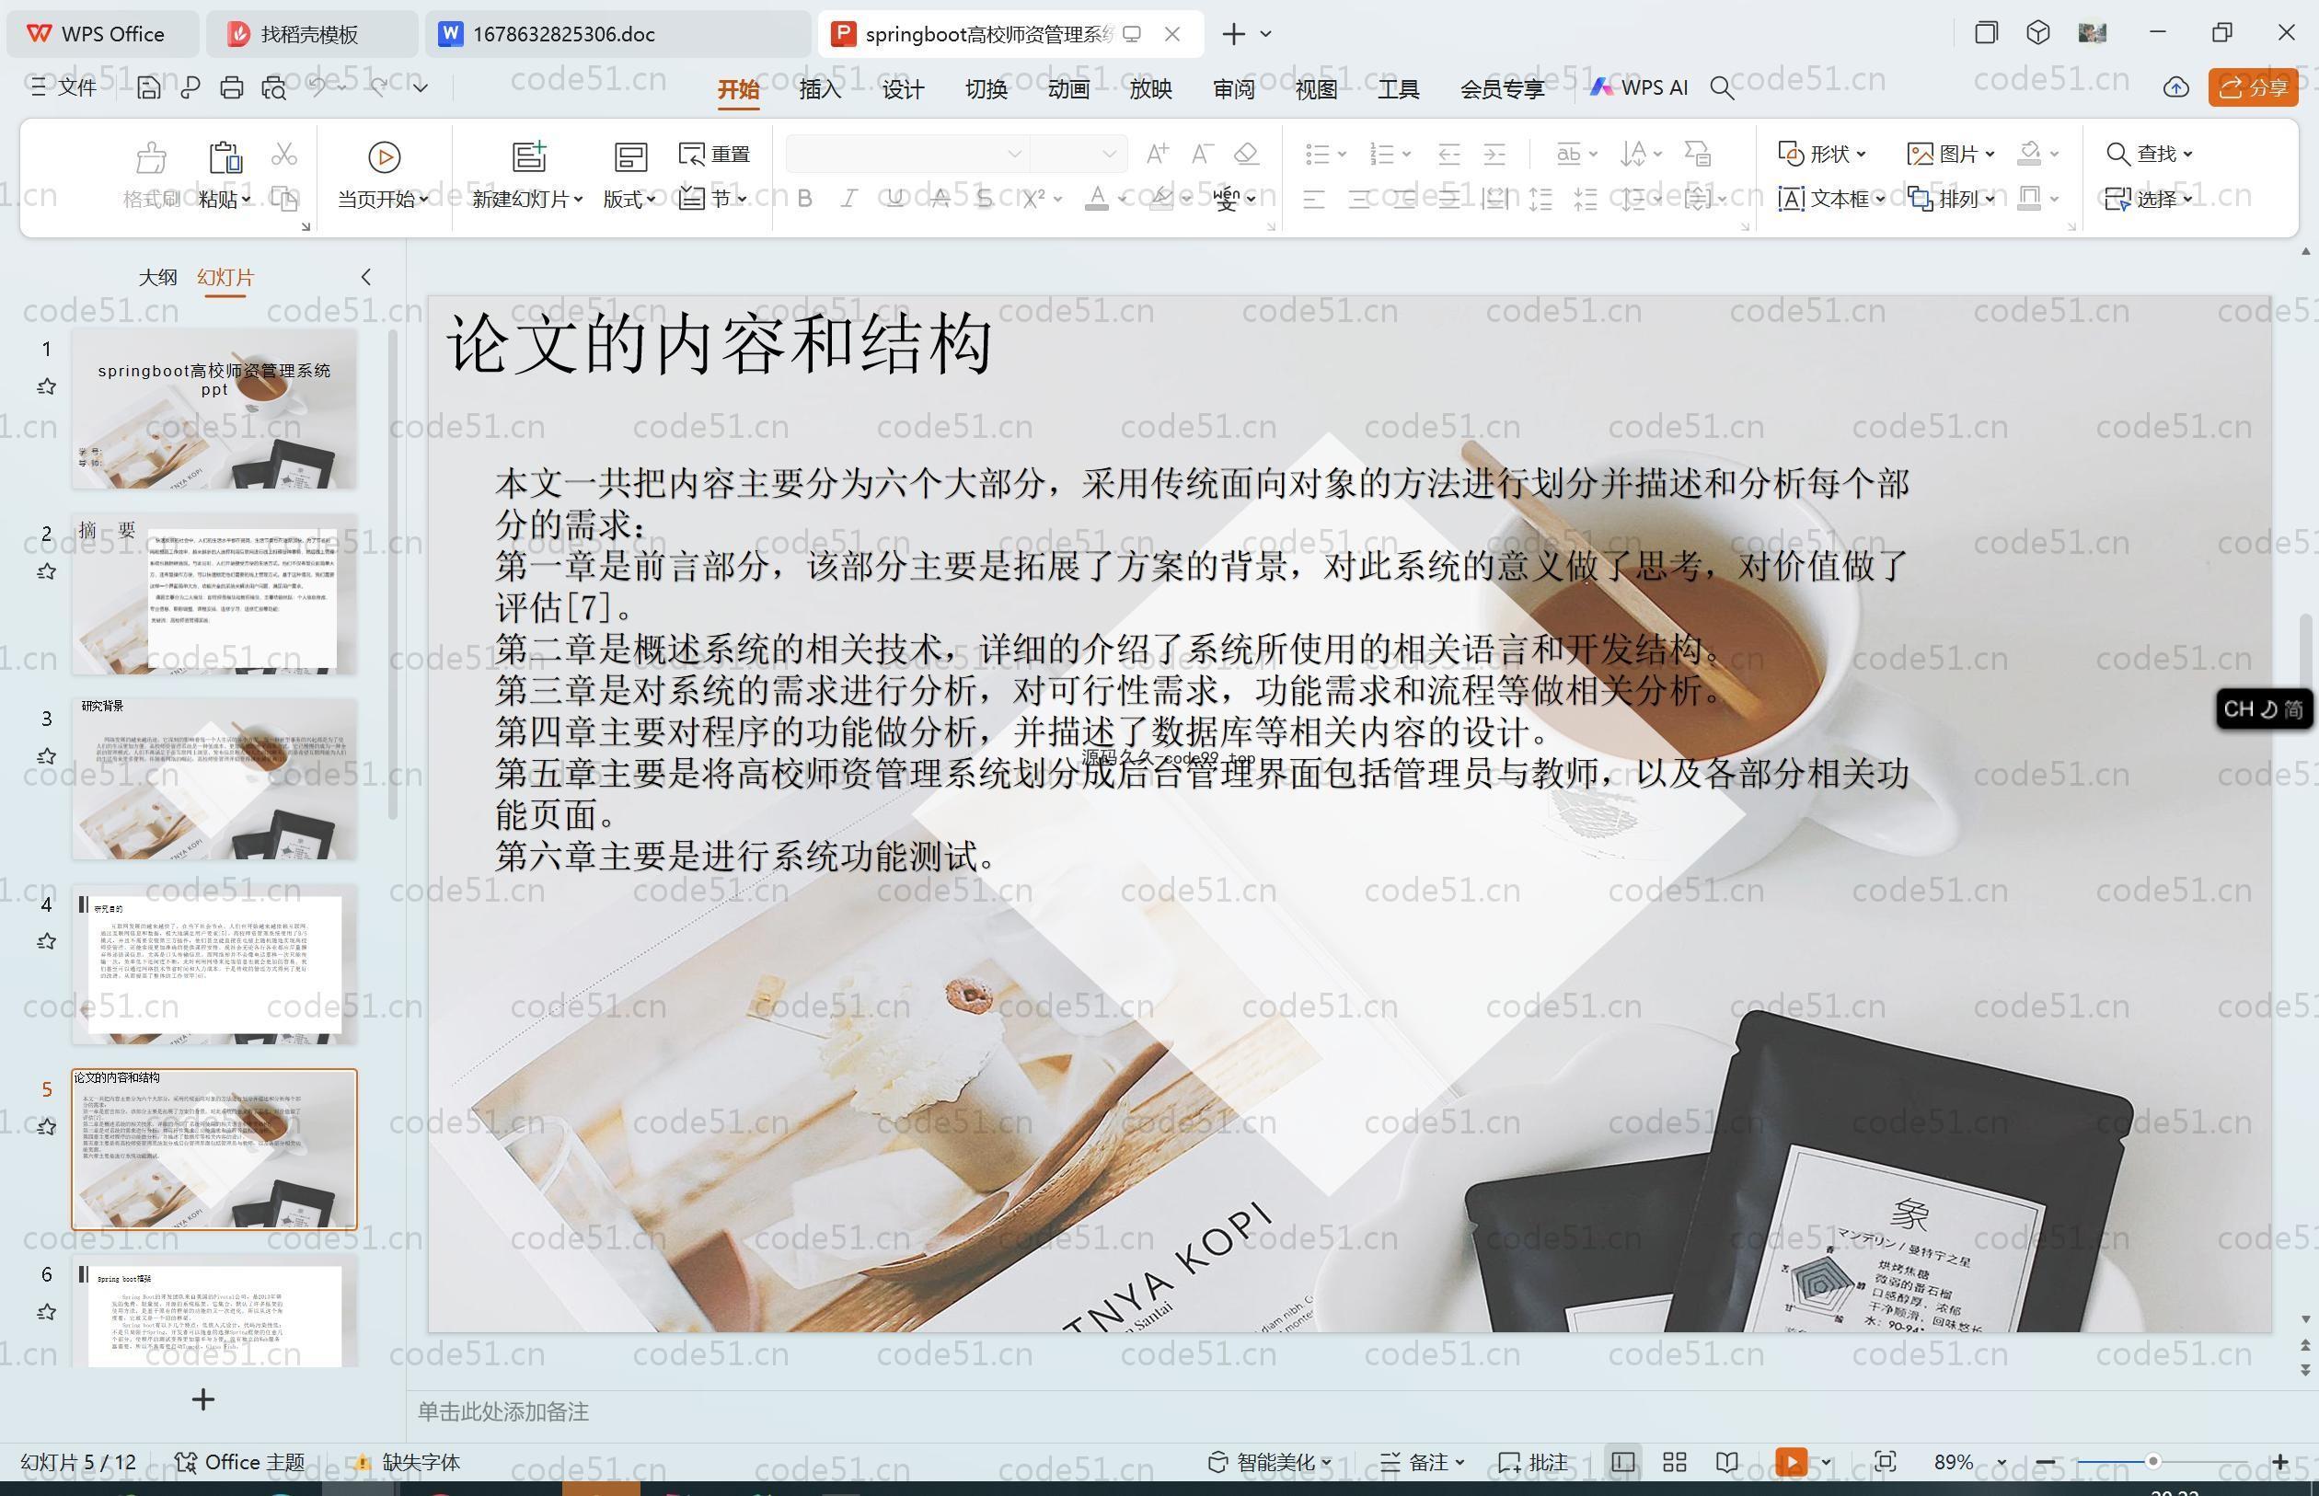Viewport: 2319px width, 1496px height.
Task: Decrease font size icon
Action: pyautogui.click(x=1202, y=154)
